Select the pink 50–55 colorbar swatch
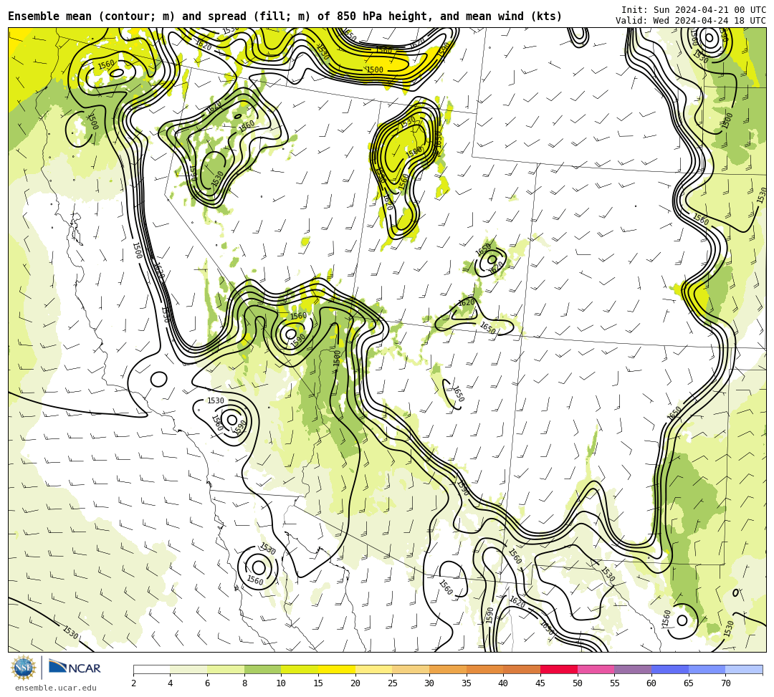Screen dimensions: 774x697 pyautogui.click(x=596, y=669)
